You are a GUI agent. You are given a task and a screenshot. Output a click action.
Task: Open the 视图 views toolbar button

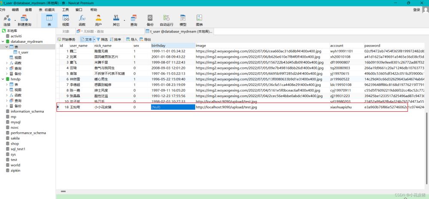66,21
